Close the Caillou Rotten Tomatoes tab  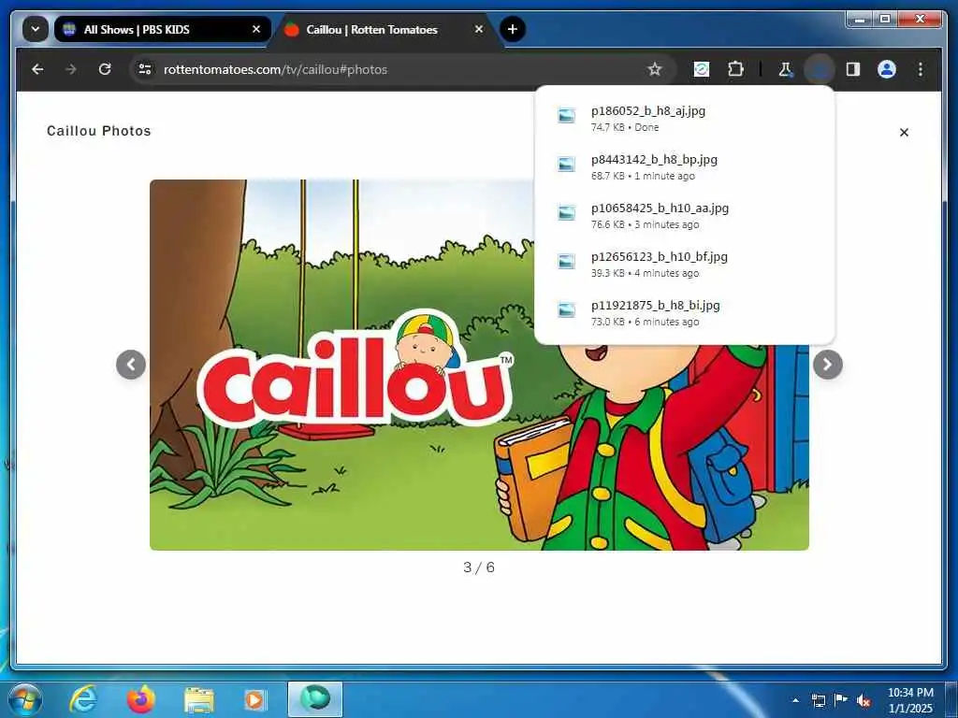click(x=479, y=29)
